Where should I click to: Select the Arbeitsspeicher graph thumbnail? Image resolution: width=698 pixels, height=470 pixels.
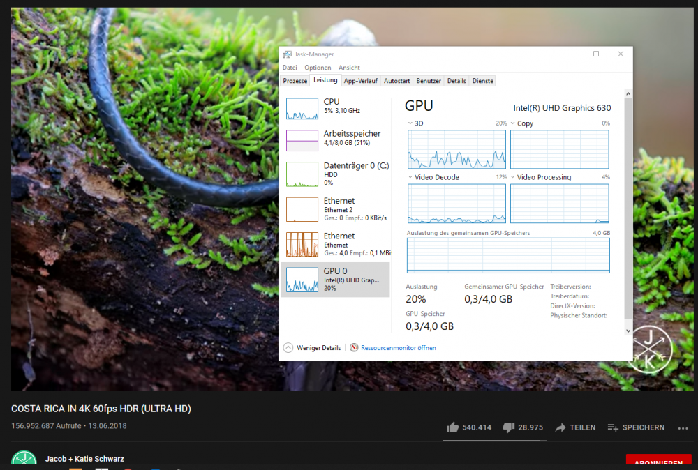[302, 140]
